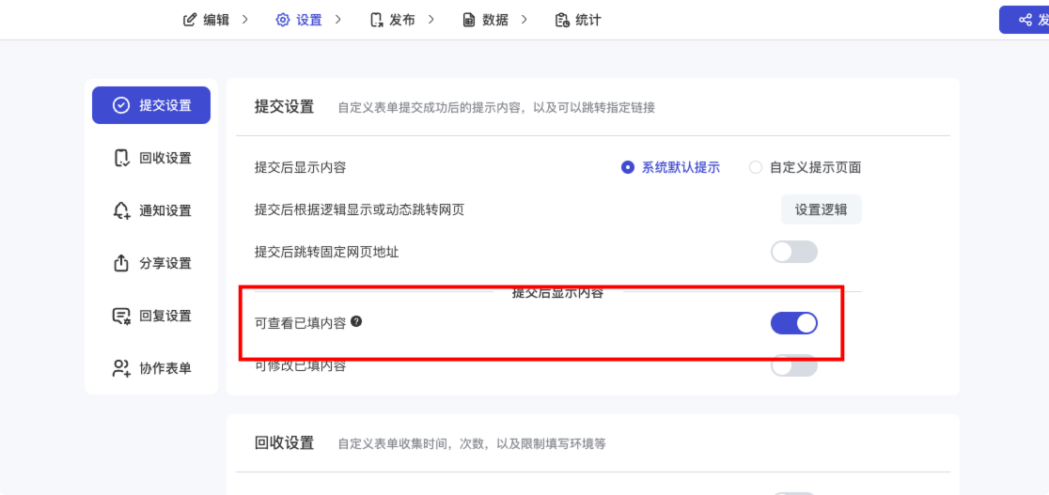Switch to the 数据 step tab

tap(486, 20)
